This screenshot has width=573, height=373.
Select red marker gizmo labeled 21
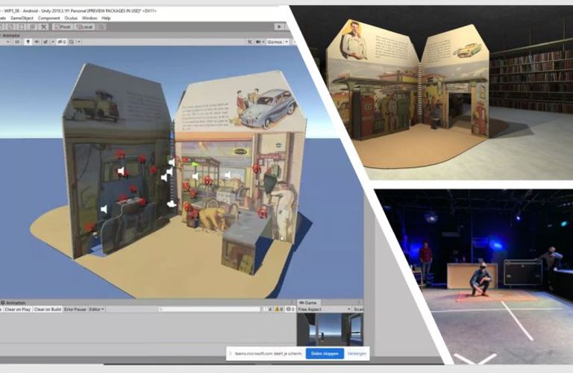[263, 213]
